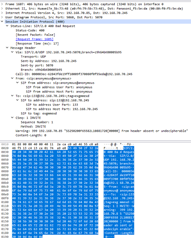Select Status-Code: 400 row
Image resolution: width=191 pixels, height=238 pixels.
tap(30, 30)
